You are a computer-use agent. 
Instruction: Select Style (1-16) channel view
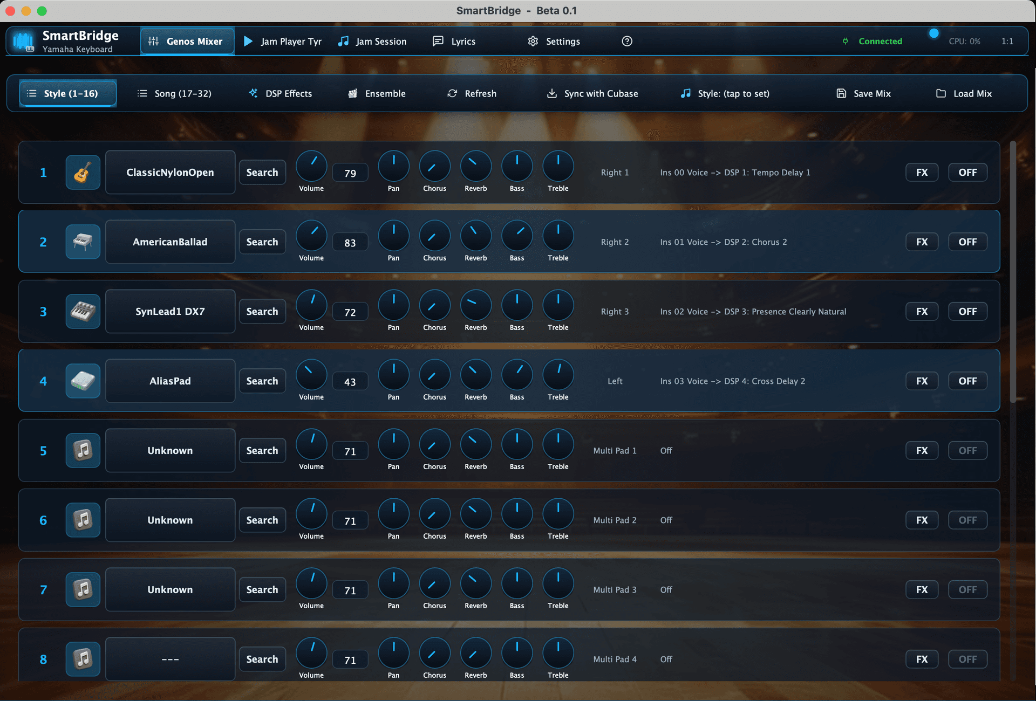click(68, 94)
